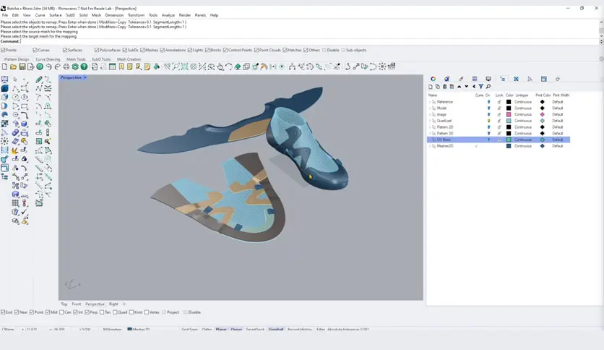Delete layer using the trash can icon
The width and height of the screenshot is (604, 350).
(444, 87)
